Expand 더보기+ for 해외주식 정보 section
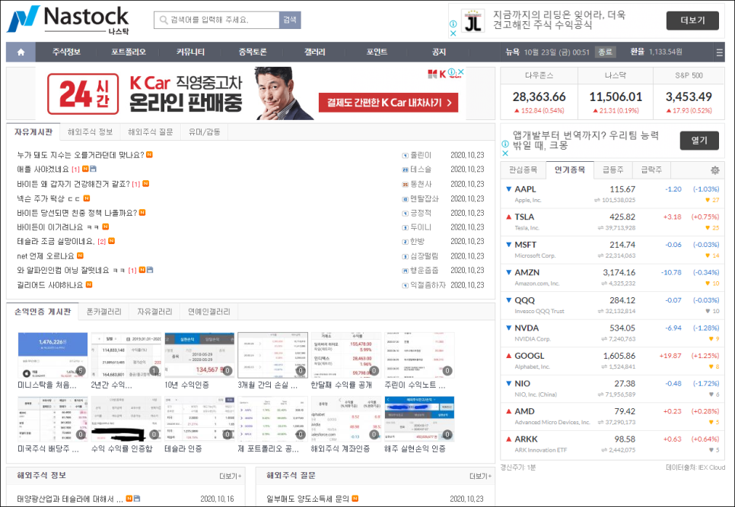The height and width of the screenshot is (507, 735). [230, 476]
